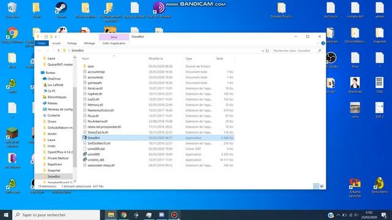This screenshot has width=392, height=220.
Task: Click the taskbar search box
Action: (56, 215)
